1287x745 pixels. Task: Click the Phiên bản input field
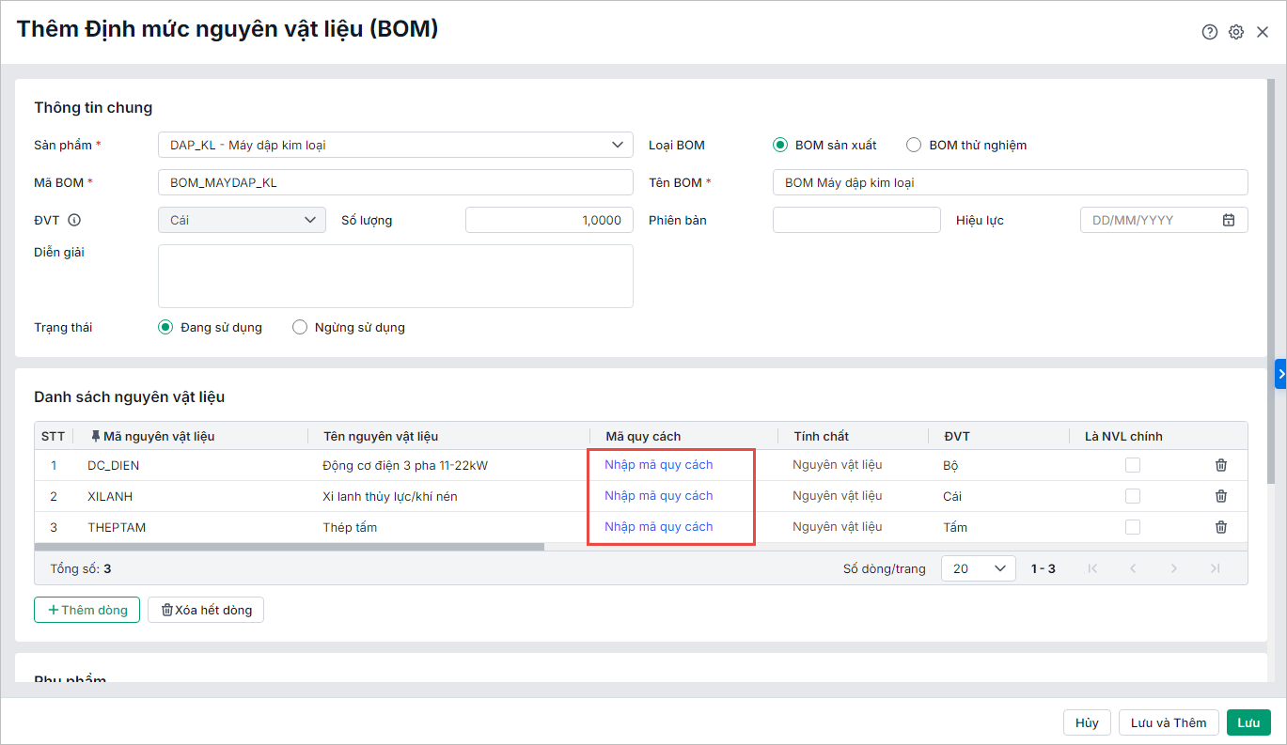(x=855, y=220)
